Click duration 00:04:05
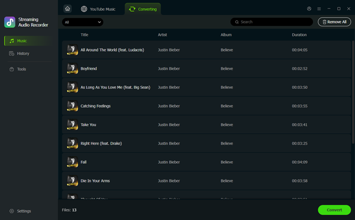Image resolution: width=355 pixels, height=220 pixels. pyautogui.click(x=300, y=50)
